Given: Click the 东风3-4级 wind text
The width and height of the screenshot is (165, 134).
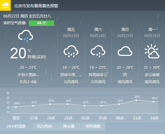Looking at the screenshot, I should click(x=28, y=82).
